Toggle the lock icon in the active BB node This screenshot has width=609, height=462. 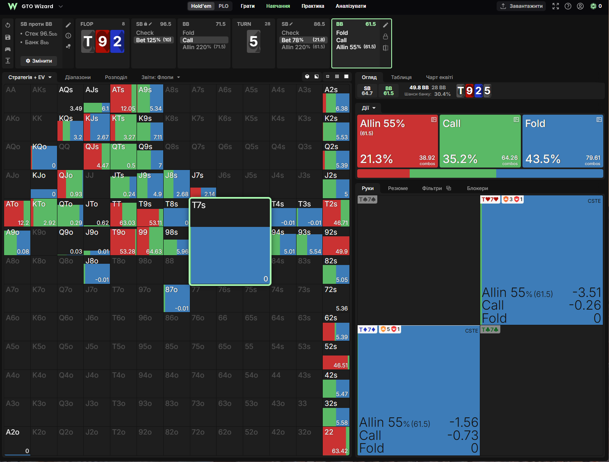click(x=385, y=36)
